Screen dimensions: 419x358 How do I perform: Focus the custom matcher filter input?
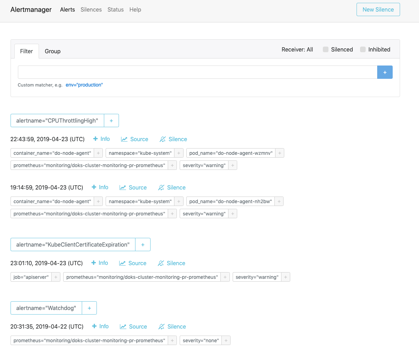tap(198, 72)
